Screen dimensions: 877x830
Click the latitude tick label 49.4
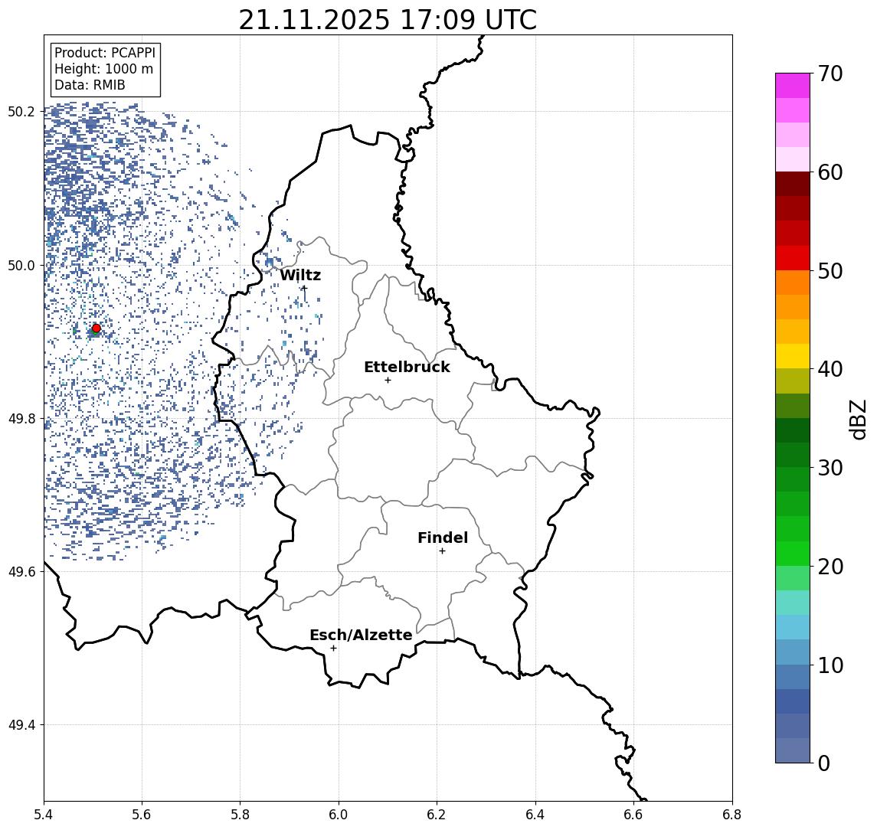pos(21,725)
